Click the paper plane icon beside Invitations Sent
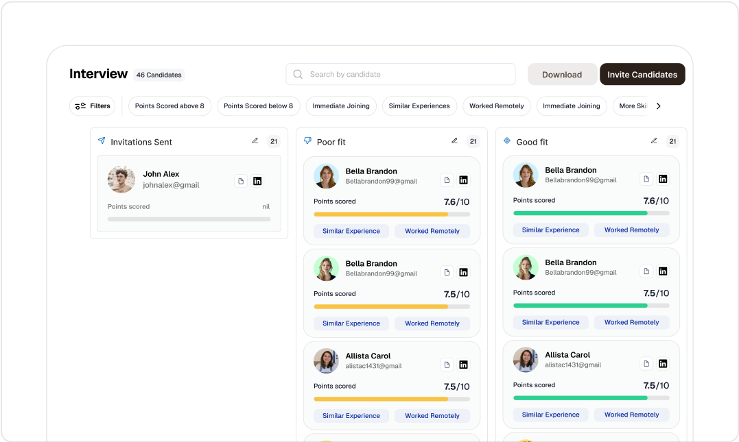The height and width of the screenshot is (442, 739). pos(102,140)
